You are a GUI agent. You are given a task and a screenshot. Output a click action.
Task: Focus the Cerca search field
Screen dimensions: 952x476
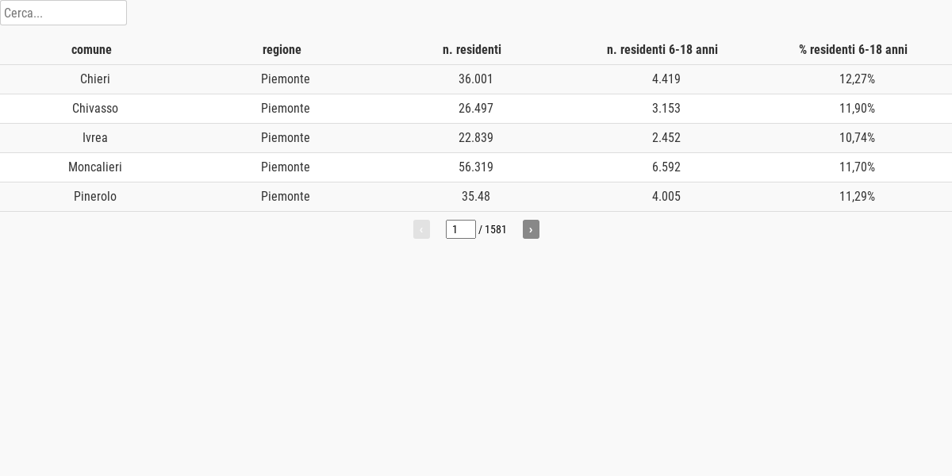pos(63,13)
